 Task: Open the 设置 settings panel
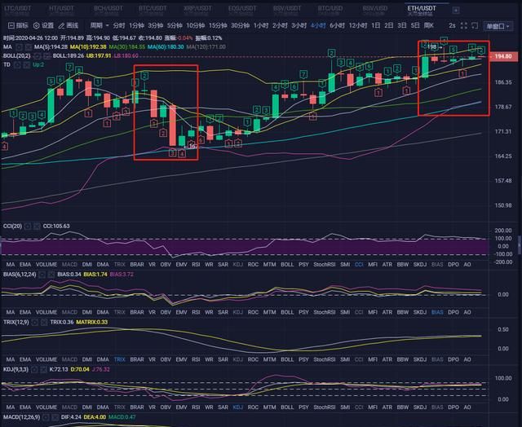43,25
